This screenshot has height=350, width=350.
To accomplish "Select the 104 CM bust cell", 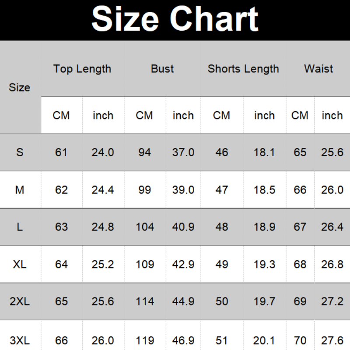I will [144, 227].
